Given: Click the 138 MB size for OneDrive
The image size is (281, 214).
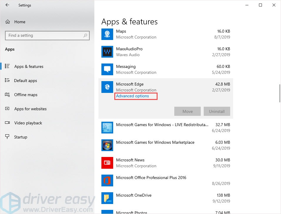Looking at the screenshot, I should pos(223,195).
